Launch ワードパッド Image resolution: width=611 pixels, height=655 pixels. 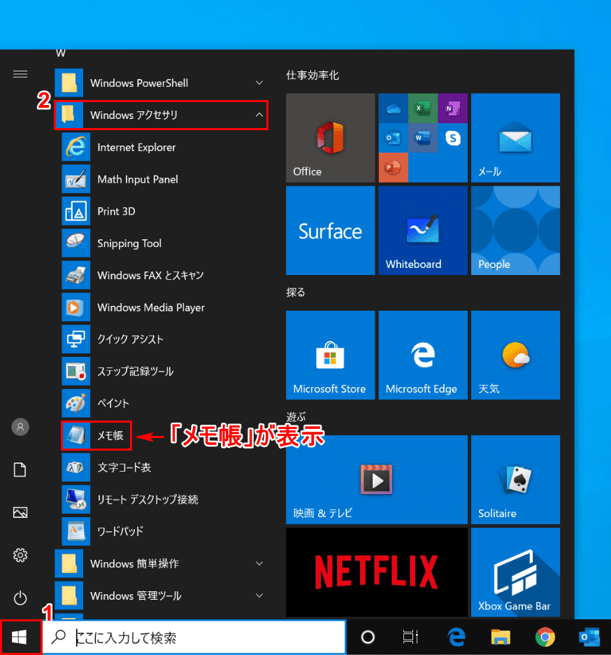(163, 531)
